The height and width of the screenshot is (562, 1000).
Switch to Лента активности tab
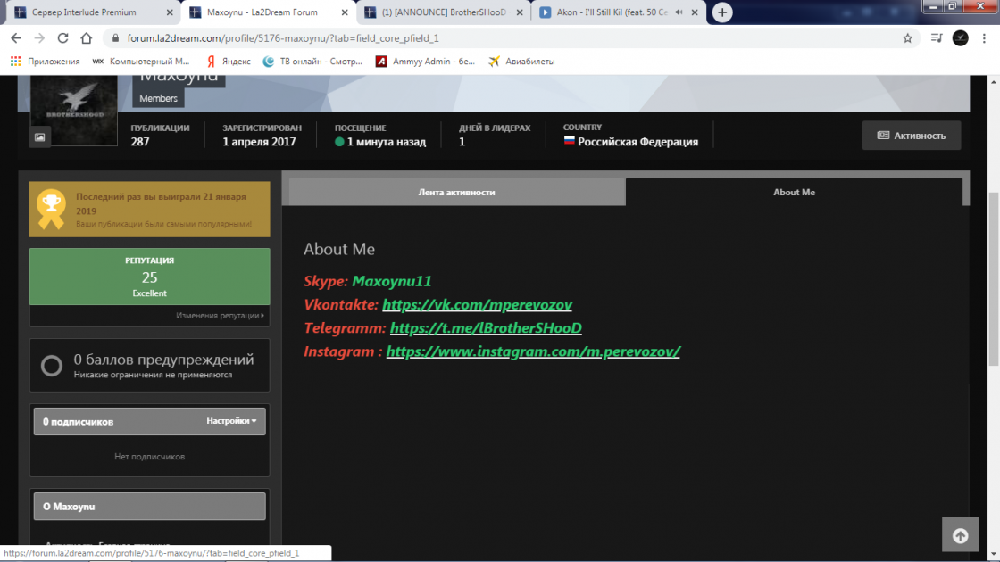pyautogui.click(x=456, y=192)
